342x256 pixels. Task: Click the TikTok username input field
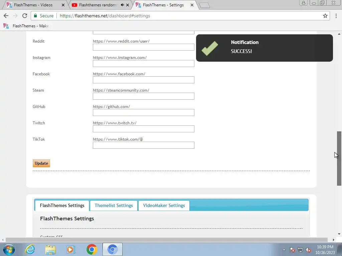click(144, 145)
